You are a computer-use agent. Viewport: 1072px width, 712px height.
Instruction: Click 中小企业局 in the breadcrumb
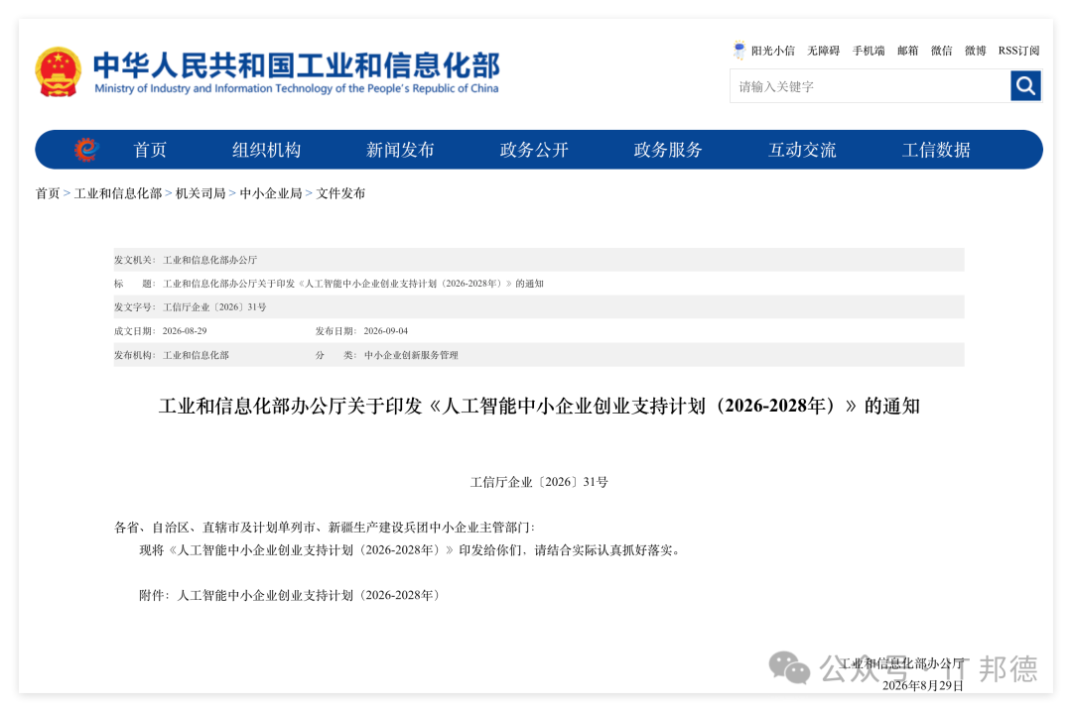tap(271, 193)
